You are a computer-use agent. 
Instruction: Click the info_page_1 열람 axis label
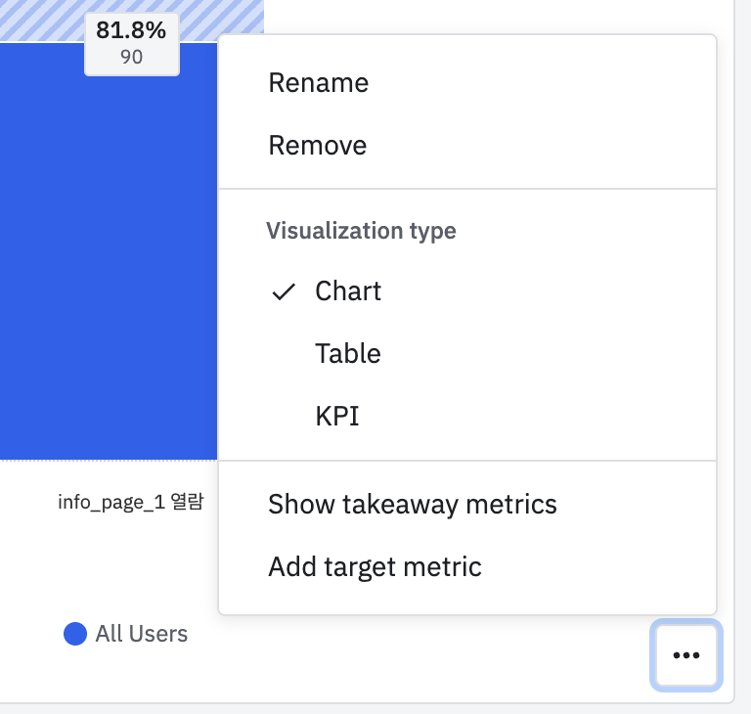pyautogui.click(x=130, y=502)
